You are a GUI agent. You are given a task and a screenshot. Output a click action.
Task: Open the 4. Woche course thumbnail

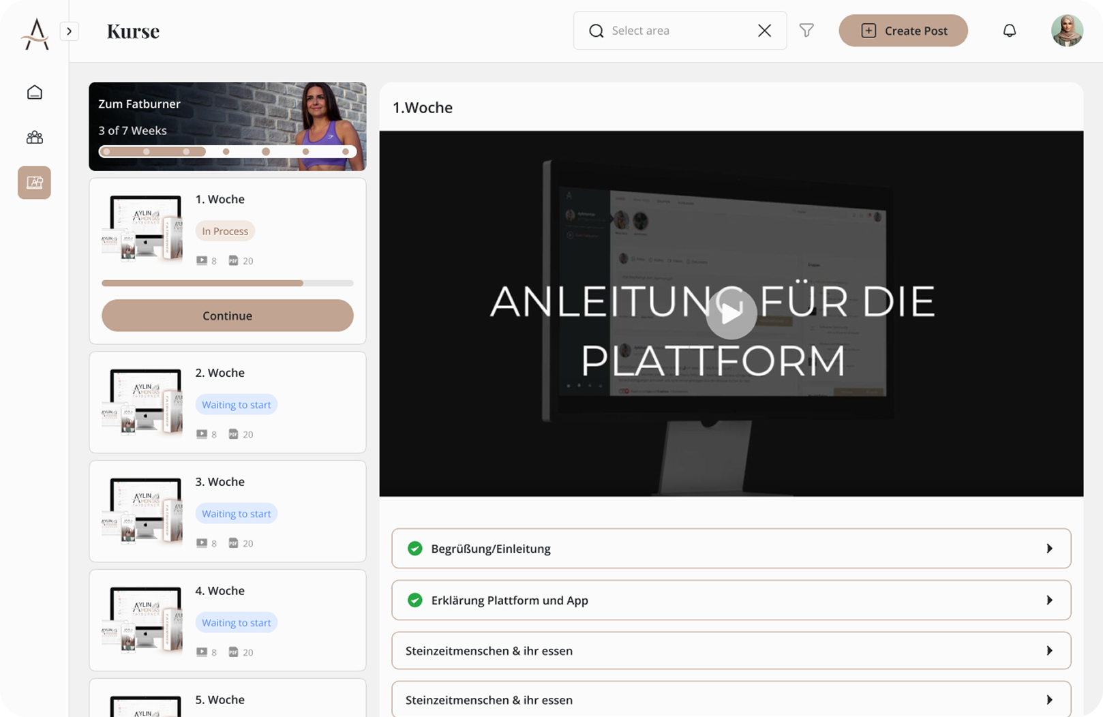coord(142,620)
